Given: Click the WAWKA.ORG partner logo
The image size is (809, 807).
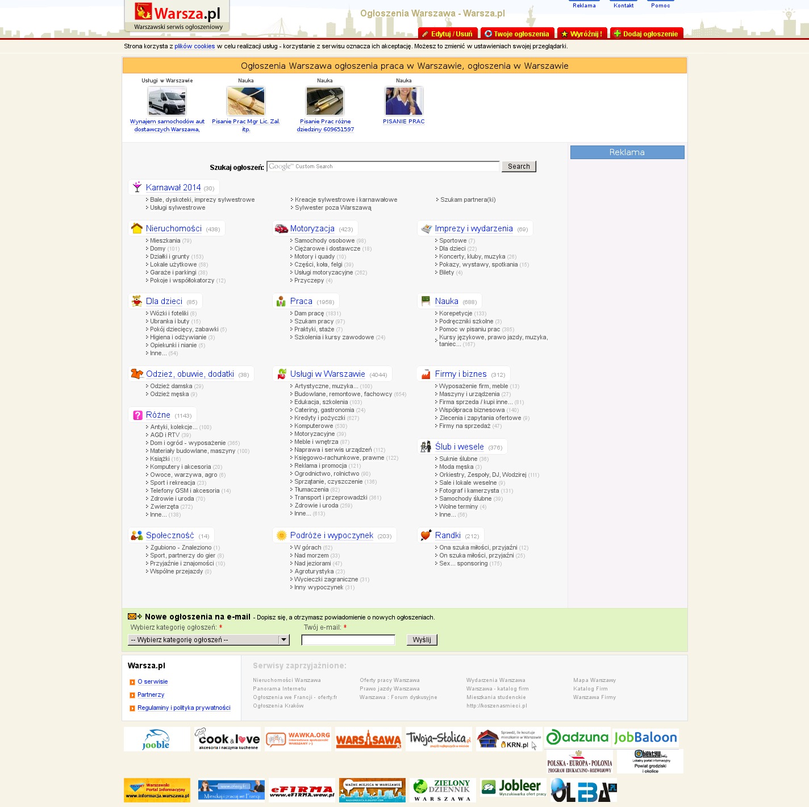Looking at the screenshot, I should pyautogui.click(x=298, y=739).
